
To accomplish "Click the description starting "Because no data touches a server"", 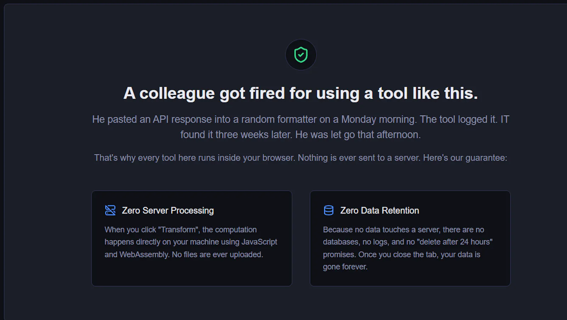I will pyautogui.click(x=408, y=248).
